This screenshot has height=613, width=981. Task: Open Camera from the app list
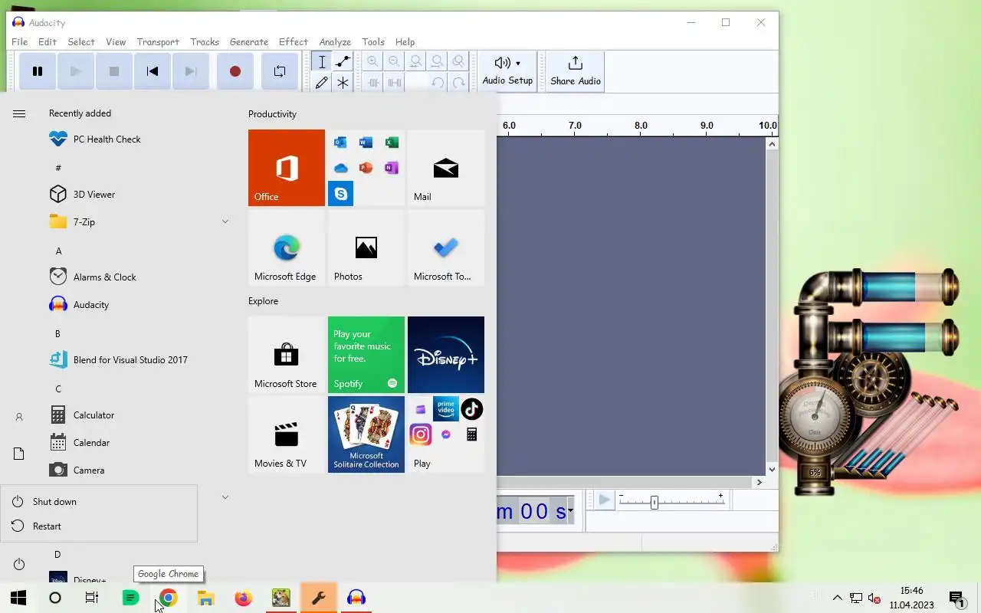tap(138, 470)
